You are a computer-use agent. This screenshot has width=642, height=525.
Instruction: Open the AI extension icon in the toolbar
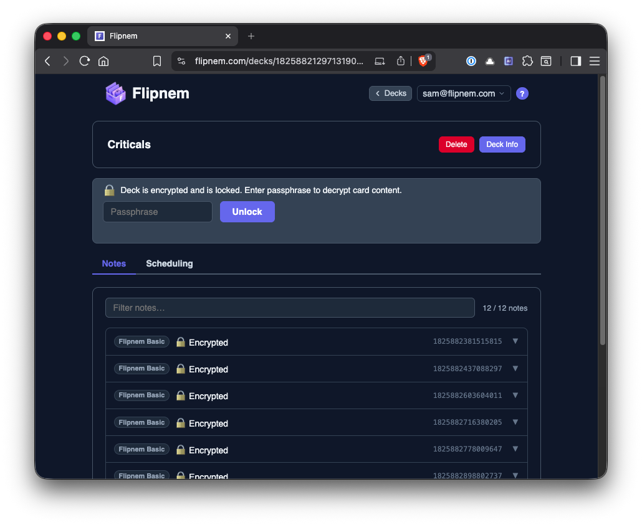tap(508, 62)
